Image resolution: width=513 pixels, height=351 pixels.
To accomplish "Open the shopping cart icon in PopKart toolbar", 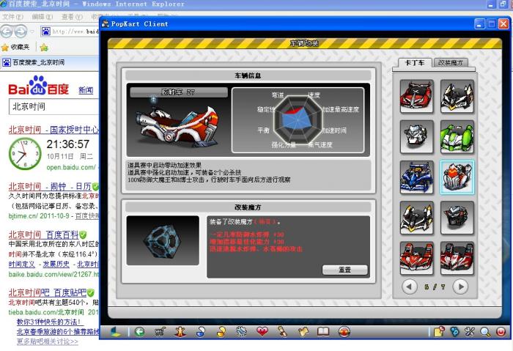I will [x=160, y=332].
